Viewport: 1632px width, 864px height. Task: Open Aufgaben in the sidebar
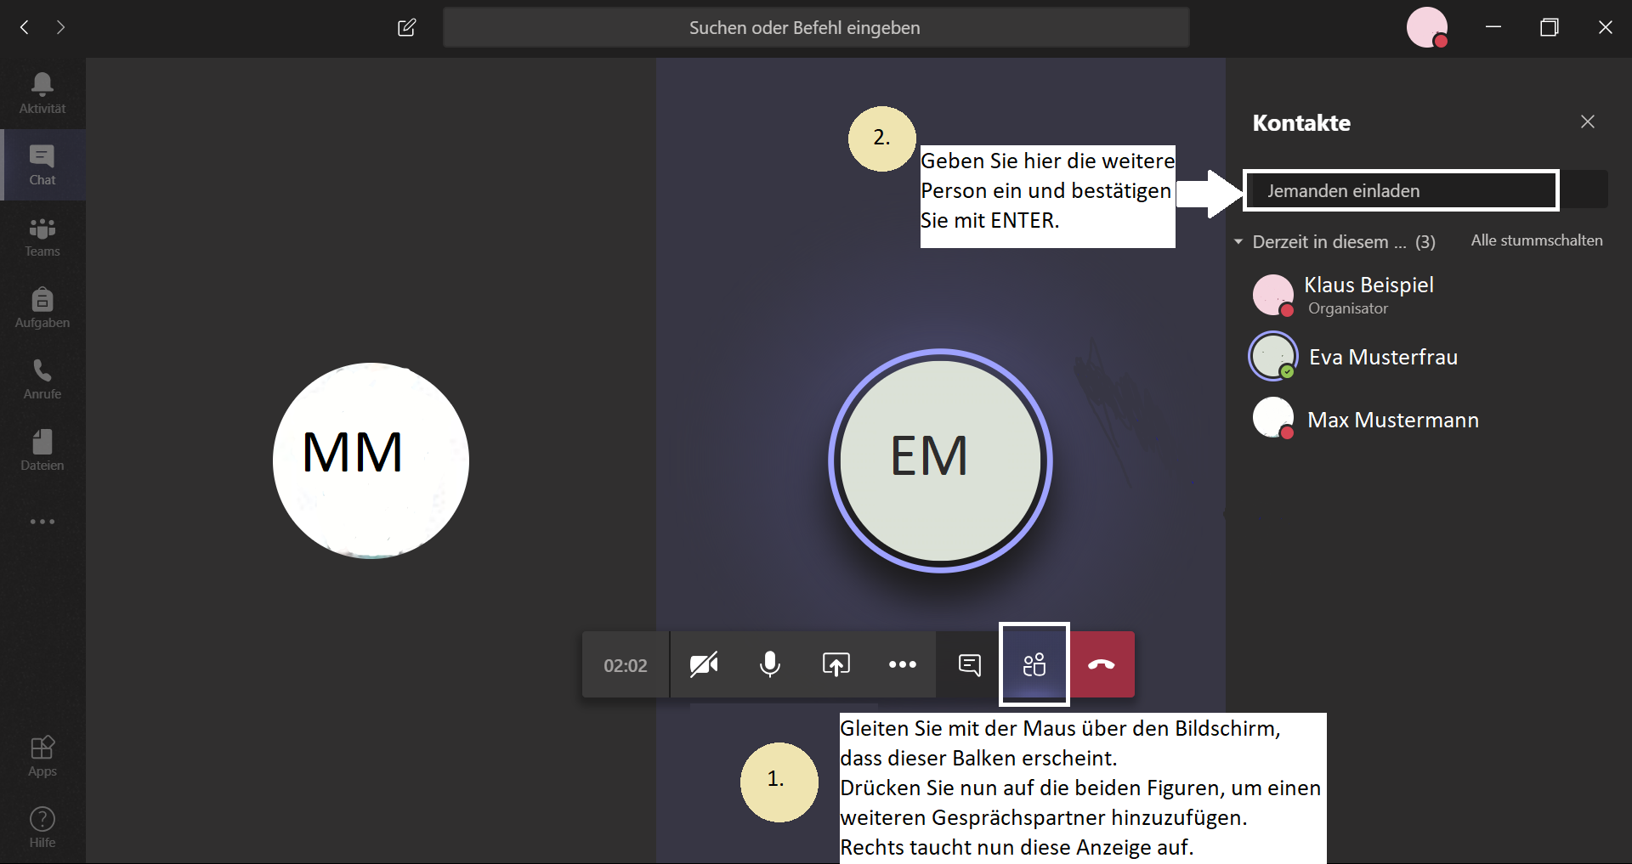pyautogui.click(x=42, y=308)
